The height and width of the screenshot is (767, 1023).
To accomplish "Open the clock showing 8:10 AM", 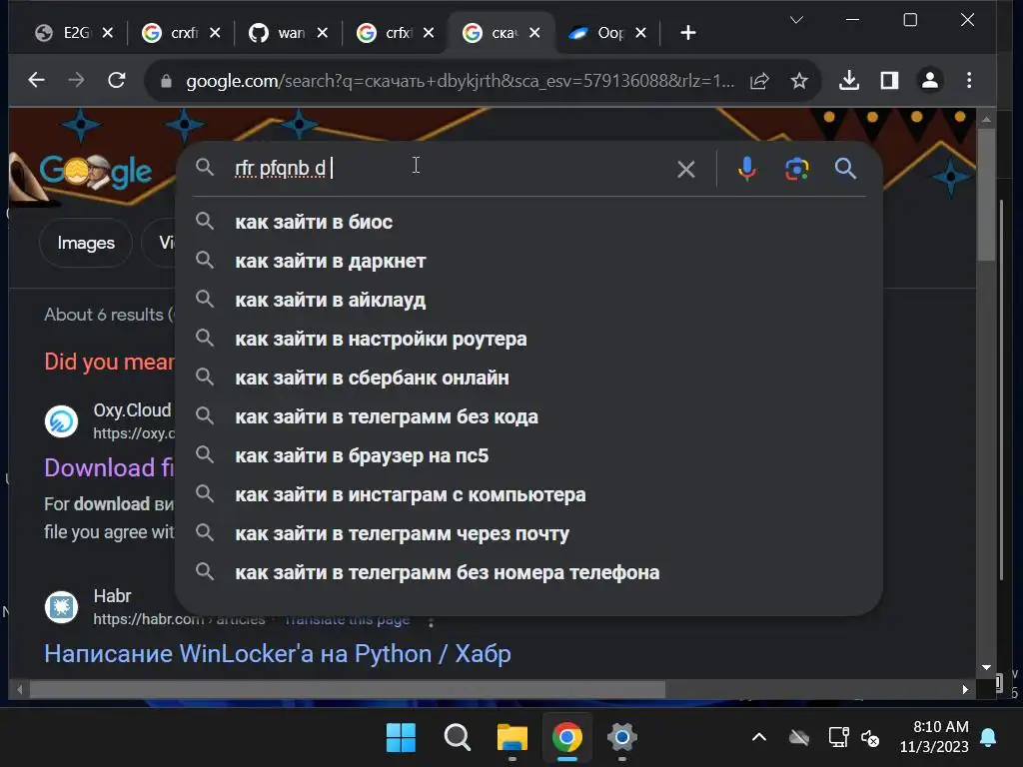I will click(x=934, y=737).
